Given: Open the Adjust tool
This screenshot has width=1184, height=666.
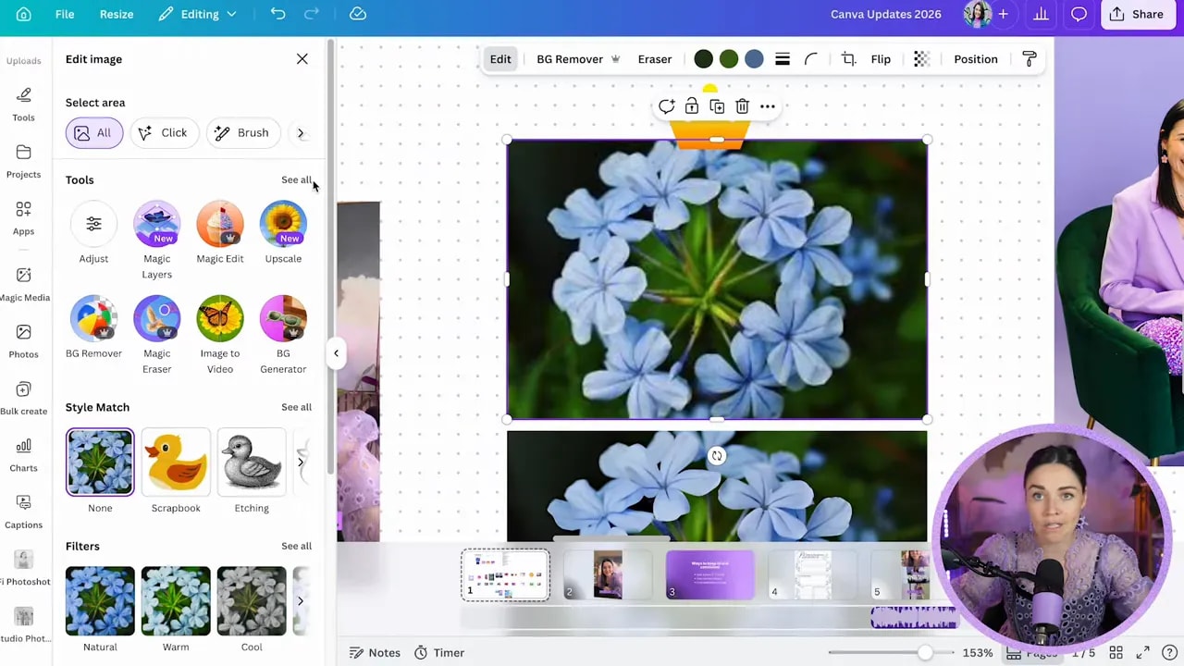Looking at the screenshot, I should pos(93,234).
